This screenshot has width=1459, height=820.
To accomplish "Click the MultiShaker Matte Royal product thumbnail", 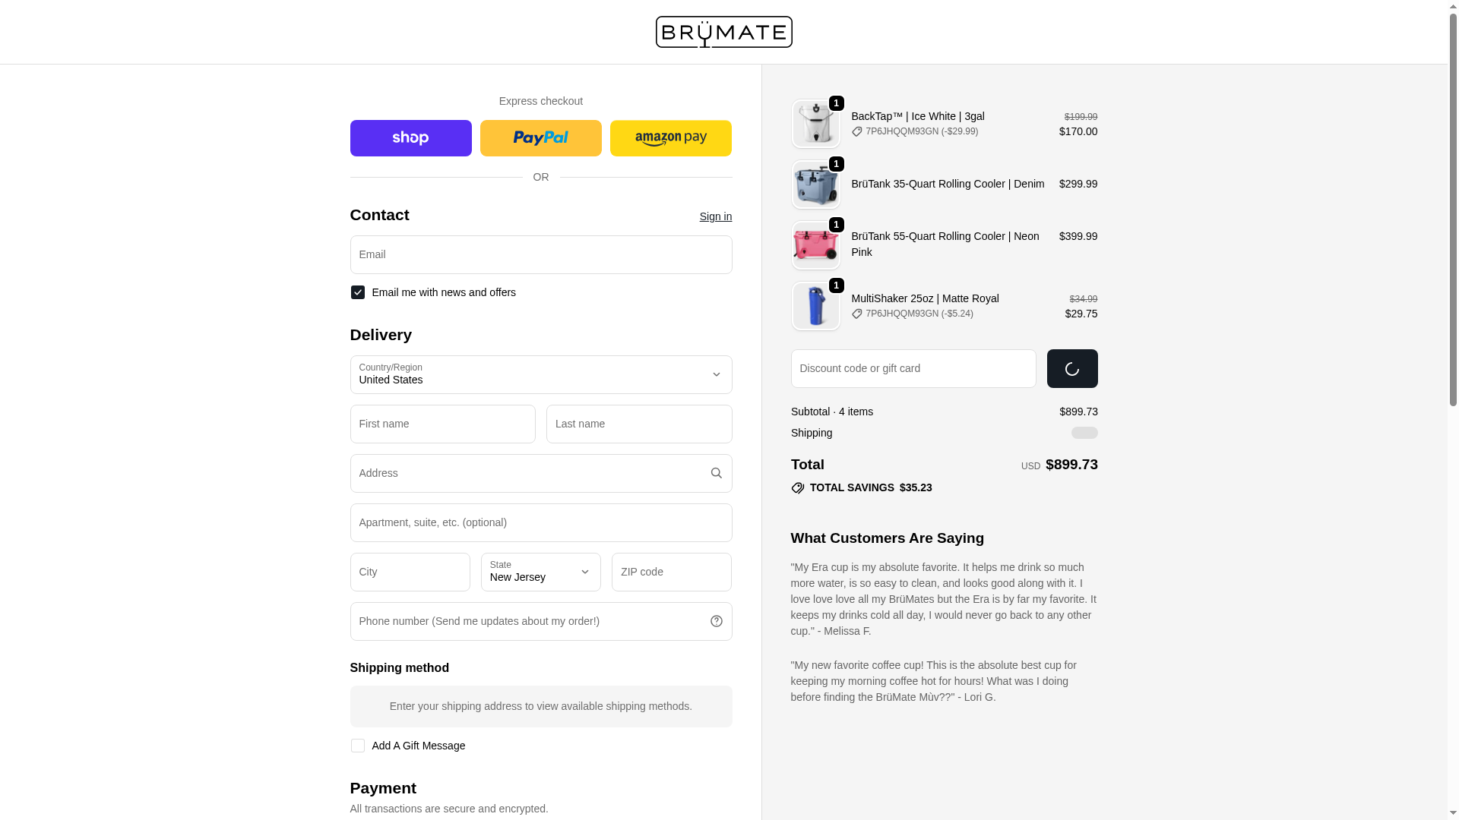I will pos(815,306).
